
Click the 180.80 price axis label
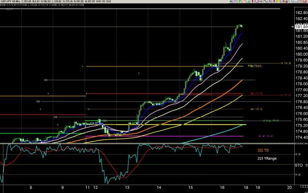(302, 42)
